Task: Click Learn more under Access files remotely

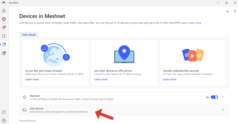Action: [x=32, y=80]
